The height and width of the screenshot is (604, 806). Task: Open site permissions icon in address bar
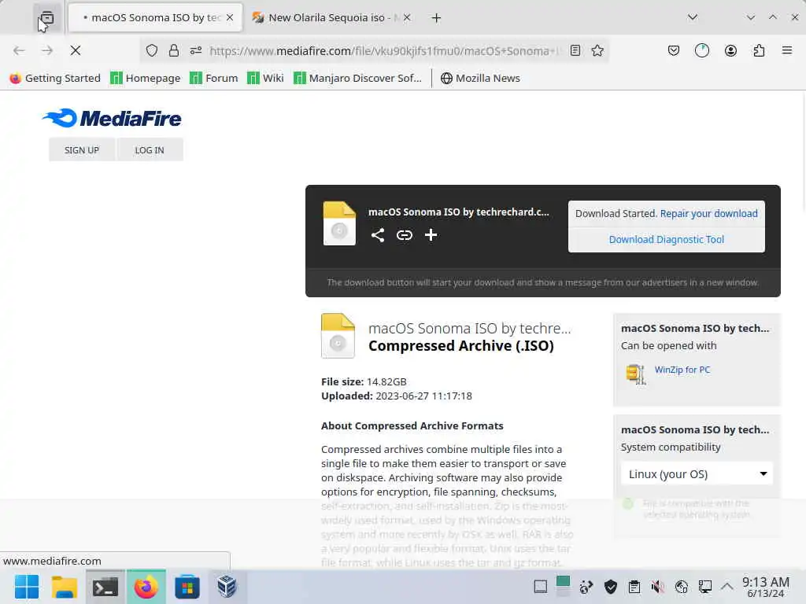click(196, 50)
